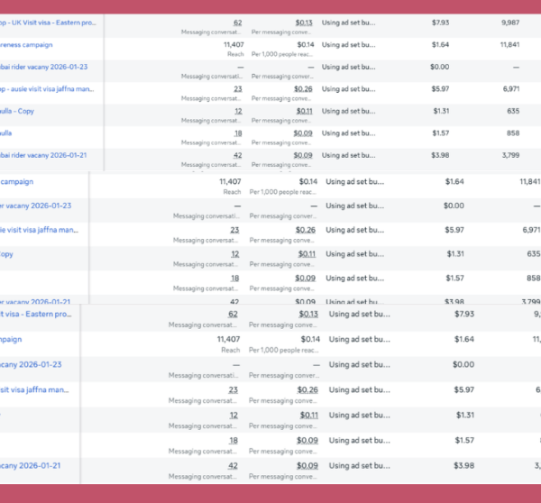Click the underlined $0.26 cost in the middle table
The height and width of the screenshot is (503, 541).
click(x=307, y=231)
